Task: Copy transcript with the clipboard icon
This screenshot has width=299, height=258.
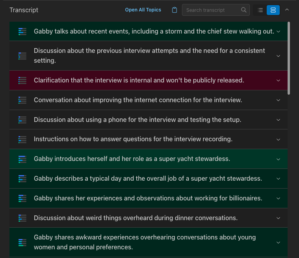Action: click(175, 10)
